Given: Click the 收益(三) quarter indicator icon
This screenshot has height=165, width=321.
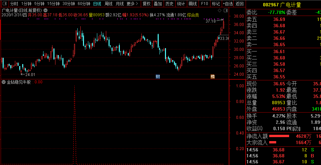Looking at the screenshot, I should 260,128.
